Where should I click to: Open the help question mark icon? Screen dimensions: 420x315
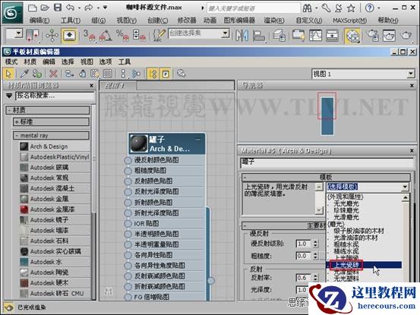click(x=370, y=8)
